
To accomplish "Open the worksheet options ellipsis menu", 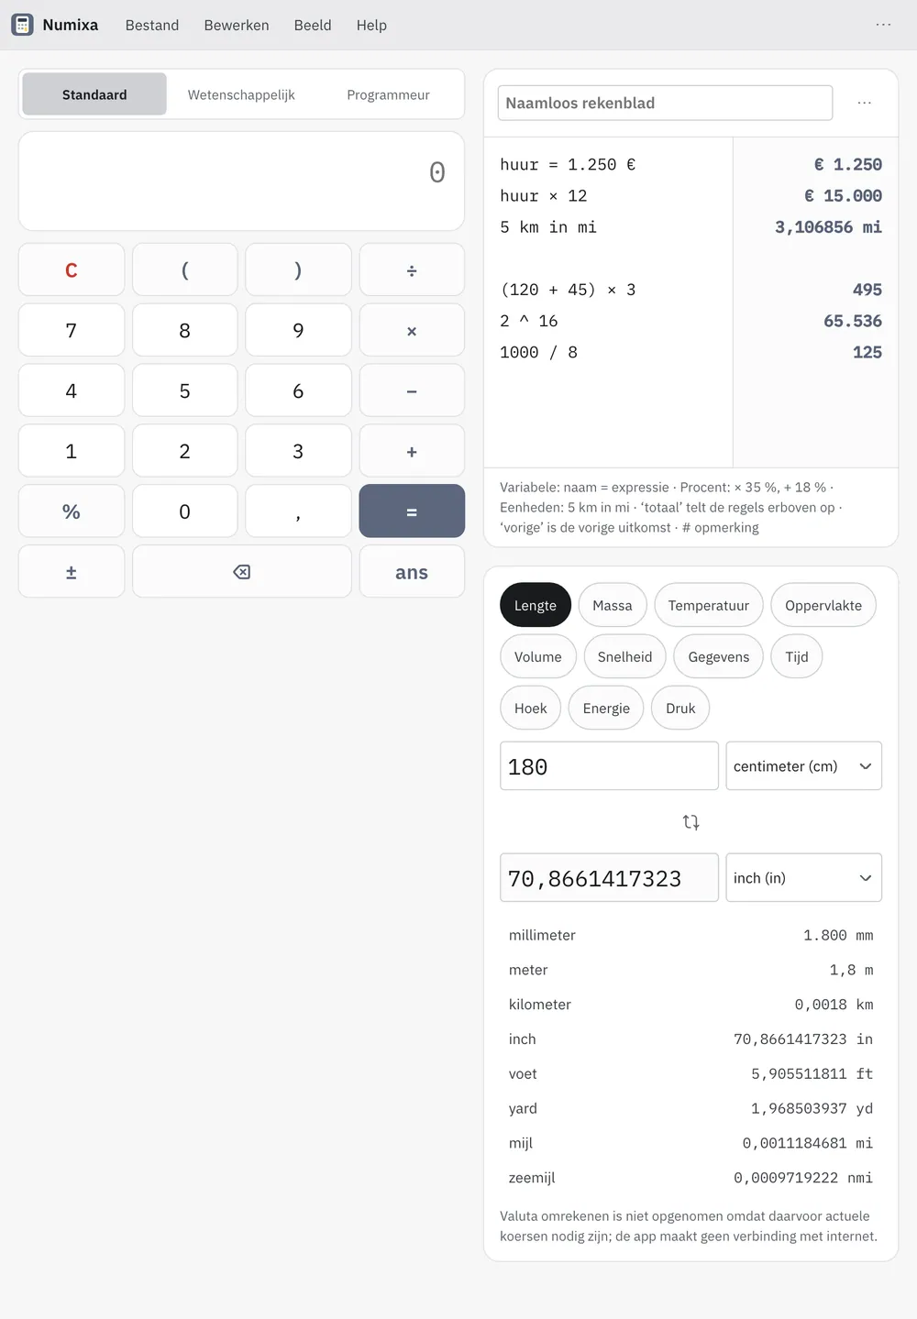I will point(865,103).
